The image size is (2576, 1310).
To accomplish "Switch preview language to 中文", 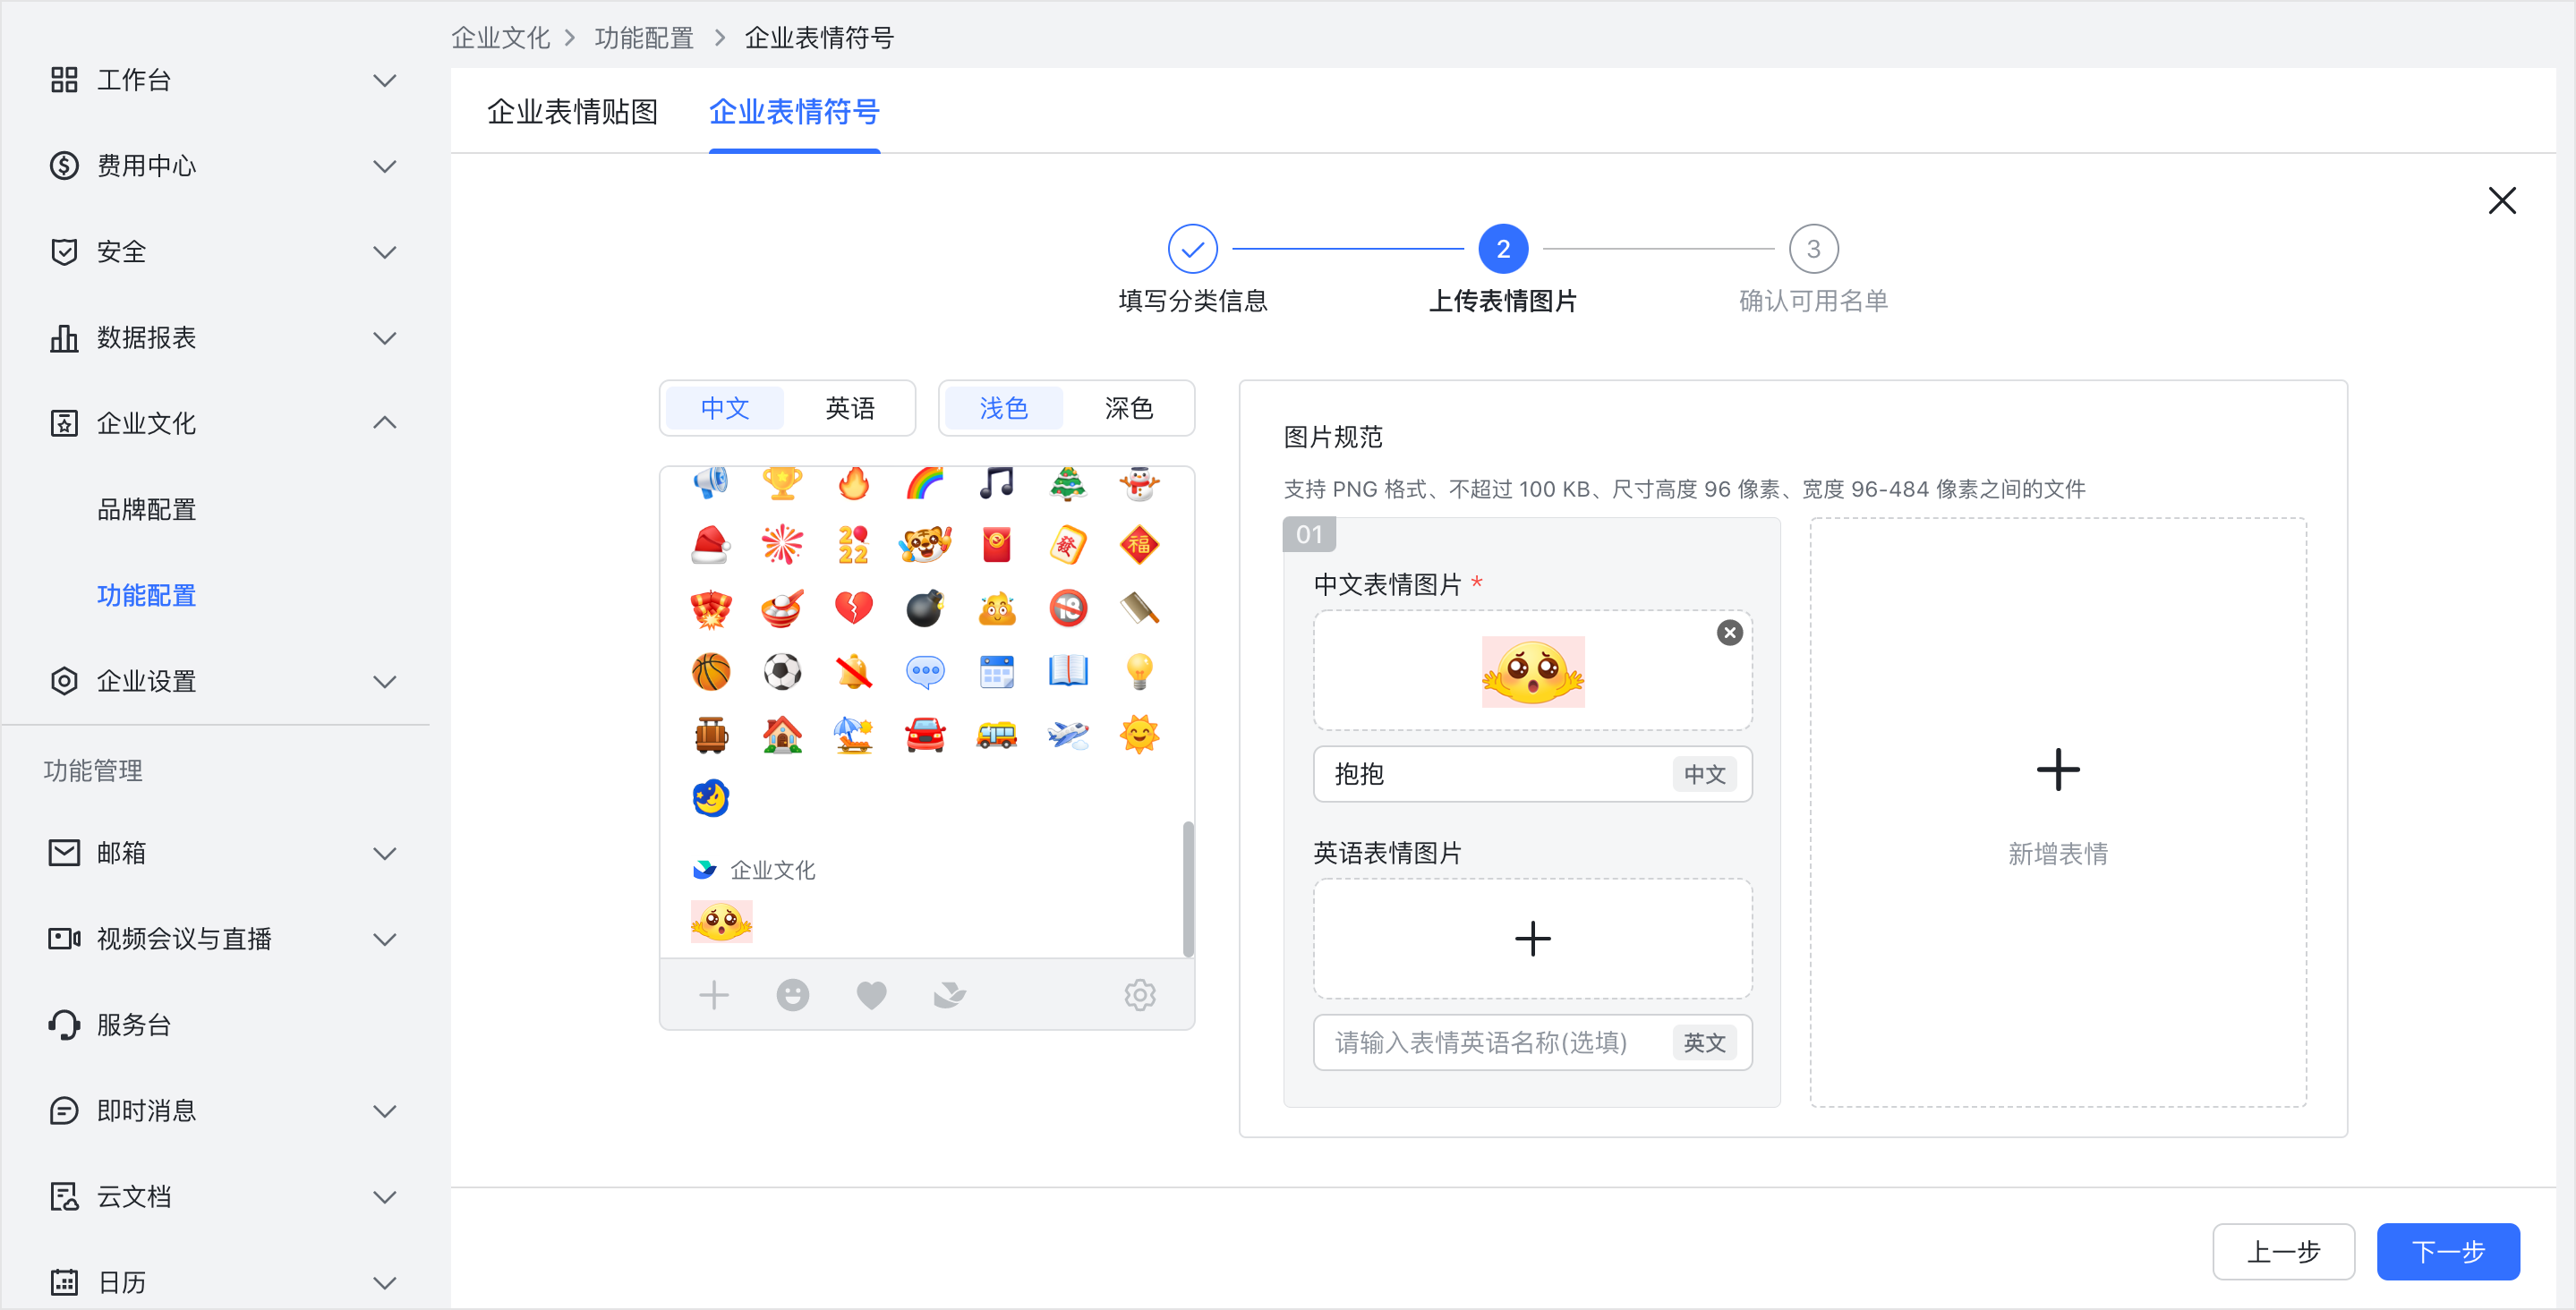I will (725, 408).
